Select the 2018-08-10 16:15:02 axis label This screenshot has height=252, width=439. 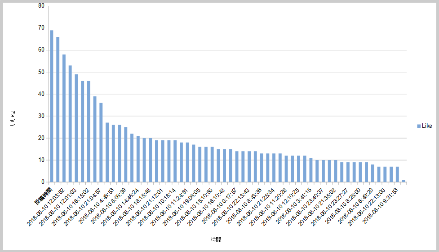(x=70, y=207)
